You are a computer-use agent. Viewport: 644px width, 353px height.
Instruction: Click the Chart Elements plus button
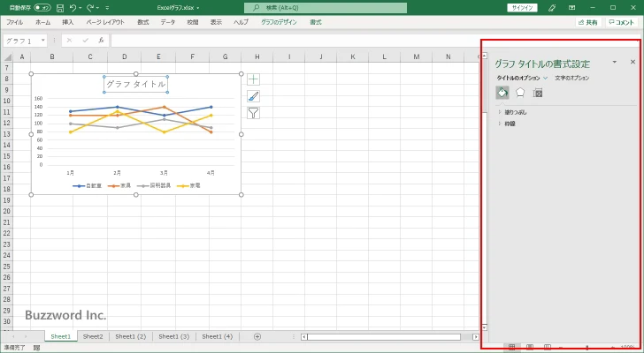(x=253, y=79)
